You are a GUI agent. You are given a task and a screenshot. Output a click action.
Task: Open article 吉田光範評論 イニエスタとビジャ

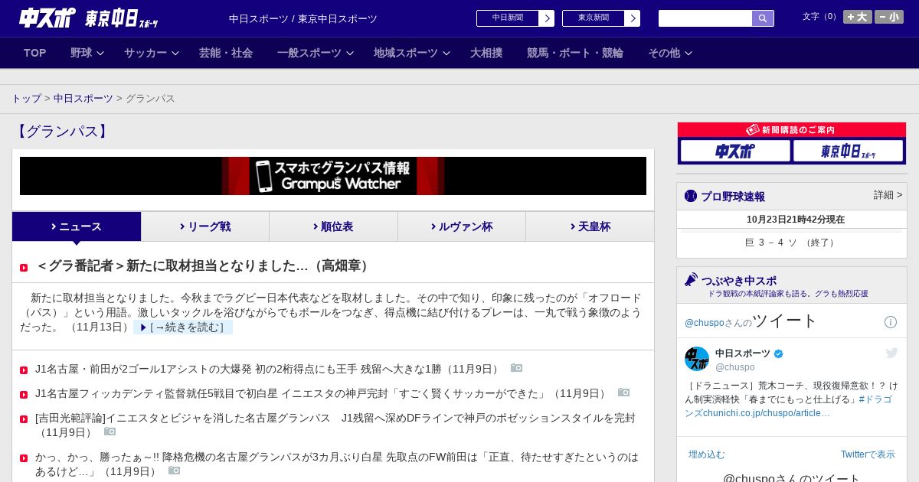click(335, 425)
